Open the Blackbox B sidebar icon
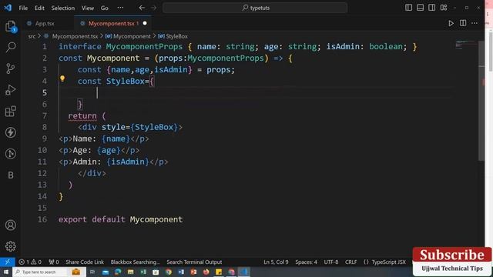The width and height of the screenshot is (493, 277). coord(10,175)
